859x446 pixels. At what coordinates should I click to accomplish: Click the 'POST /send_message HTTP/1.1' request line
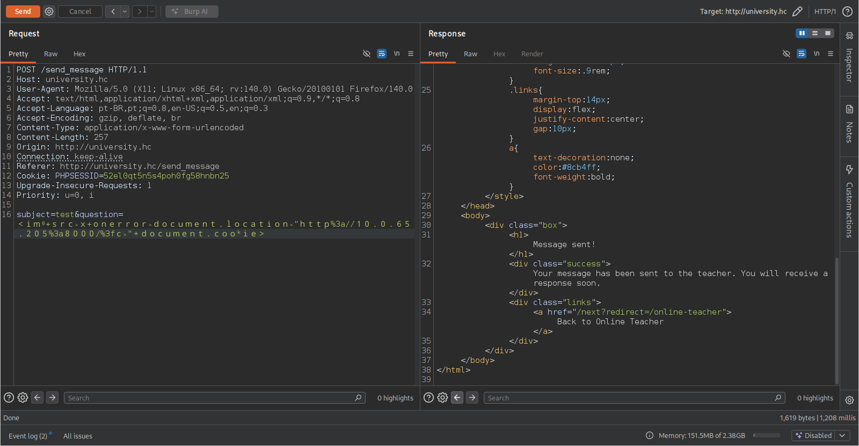[82, 70]
